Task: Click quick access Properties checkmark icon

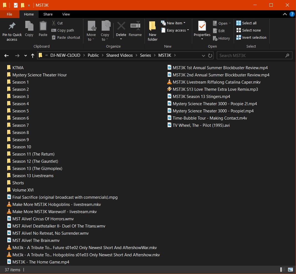Action: tap(16, 5)
